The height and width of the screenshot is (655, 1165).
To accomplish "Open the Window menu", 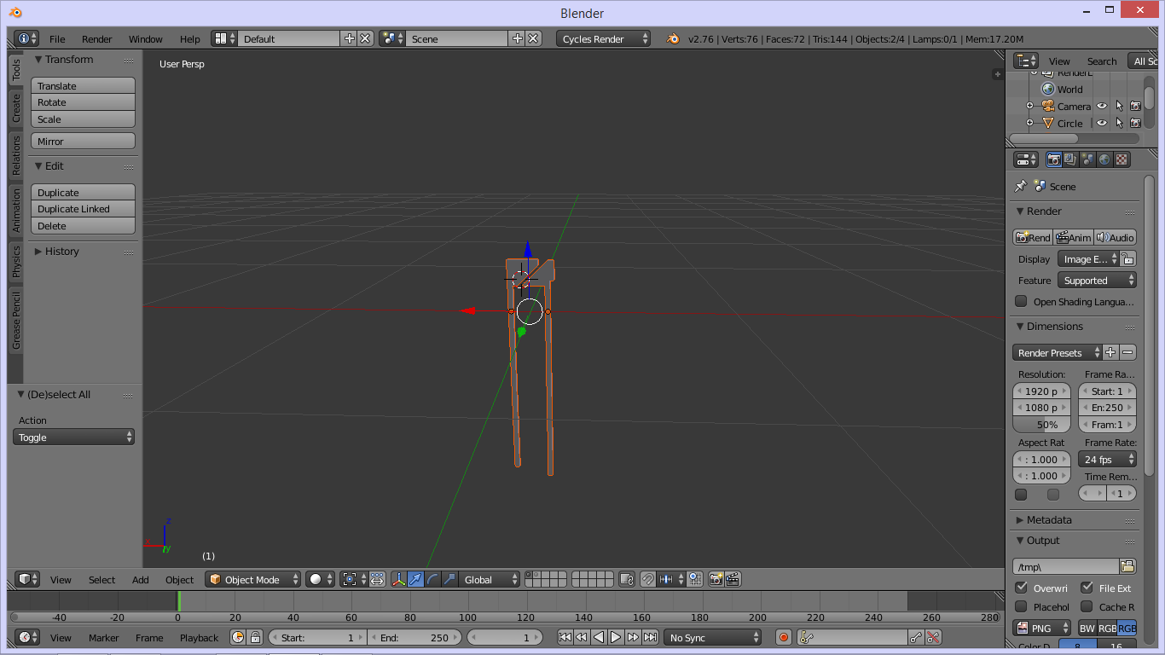I will 146,39.
